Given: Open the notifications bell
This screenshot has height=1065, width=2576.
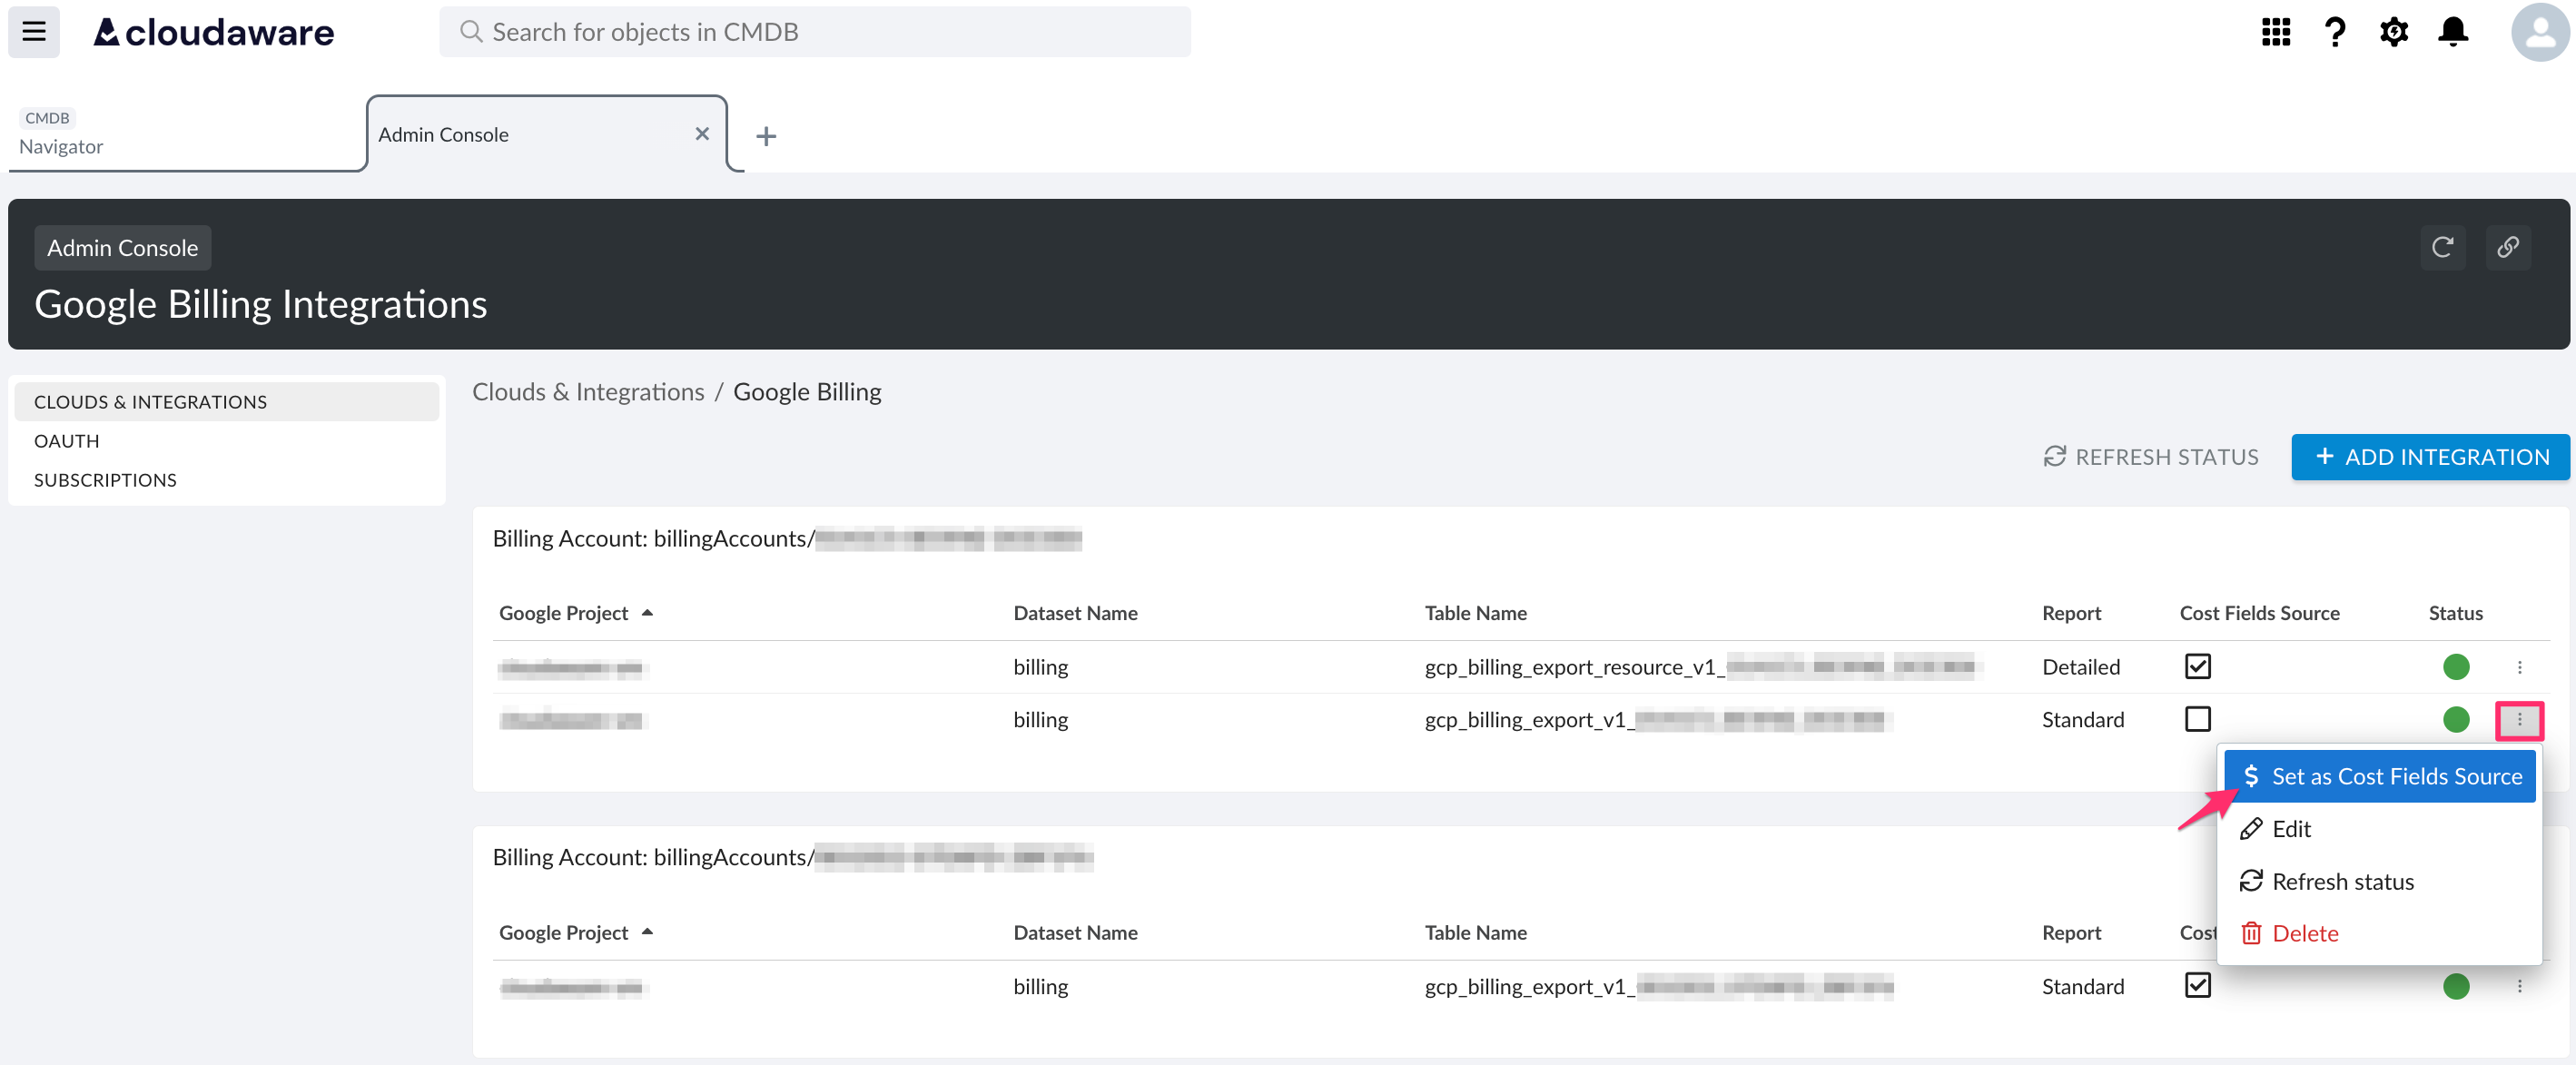Looking at the screenshot, I should coord(2453,31).
